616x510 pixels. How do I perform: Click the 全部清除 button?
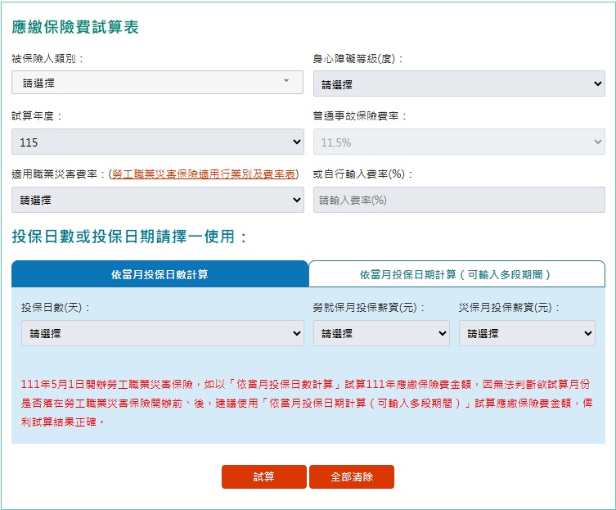[352, 476]
